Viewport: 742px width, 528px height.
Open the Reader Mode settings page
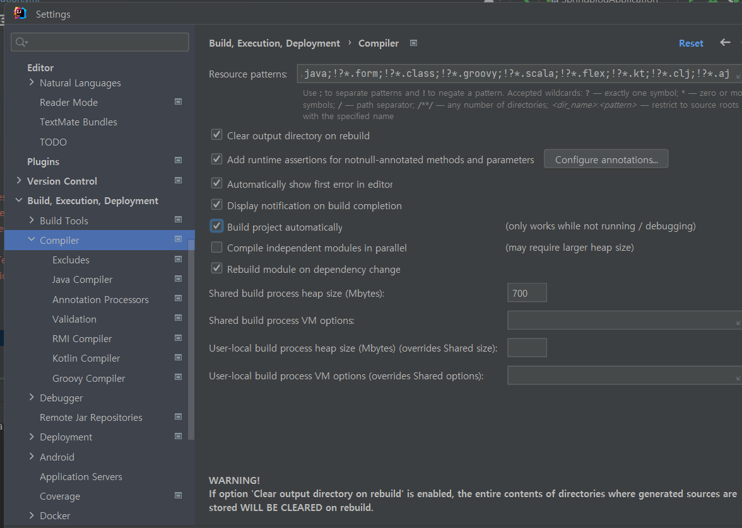tap(69, 102)
